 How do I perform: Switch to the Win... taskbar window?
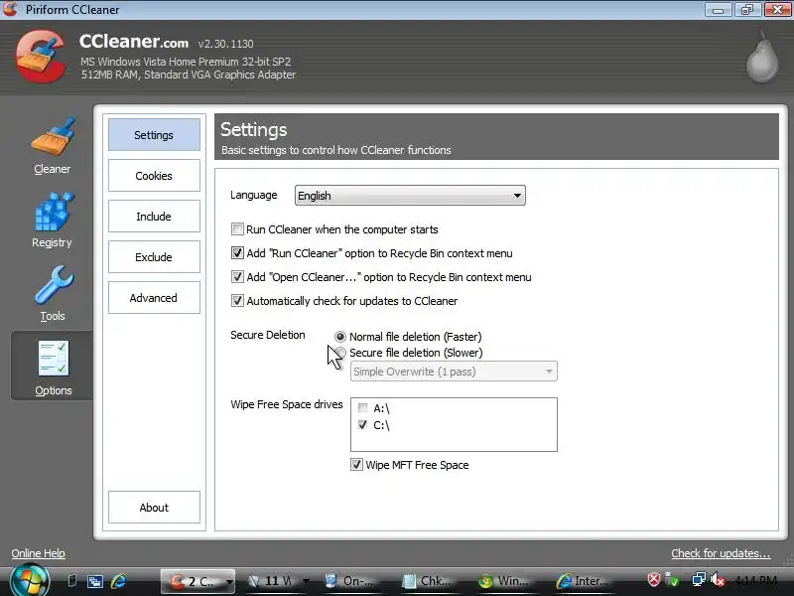pos(504,581)
